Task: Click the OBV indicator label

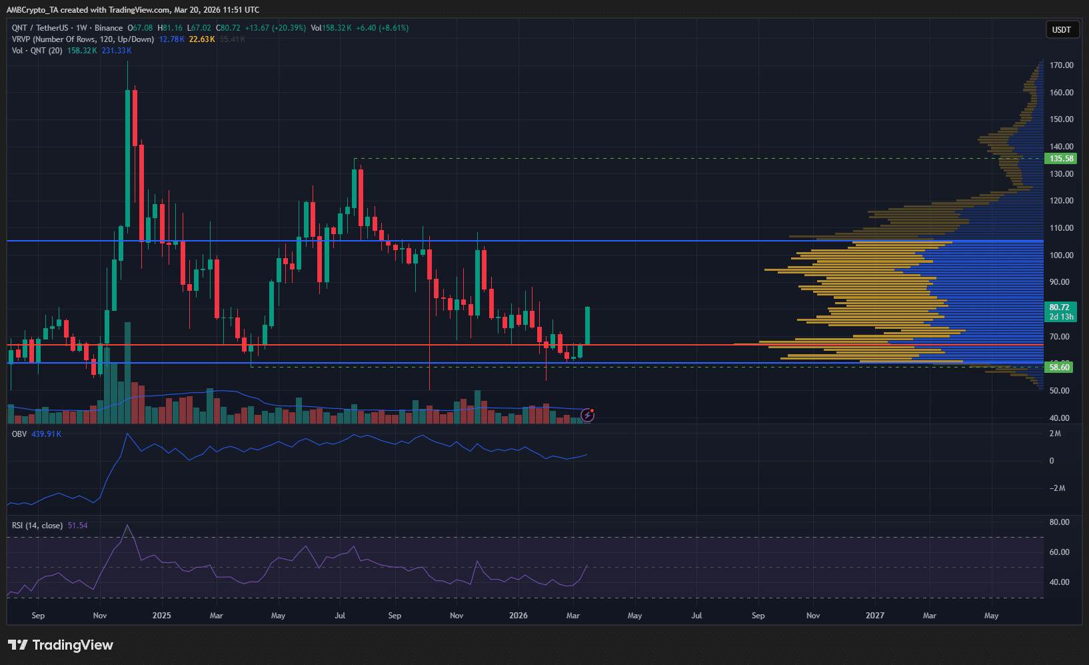Action: (x=19, y=434)
